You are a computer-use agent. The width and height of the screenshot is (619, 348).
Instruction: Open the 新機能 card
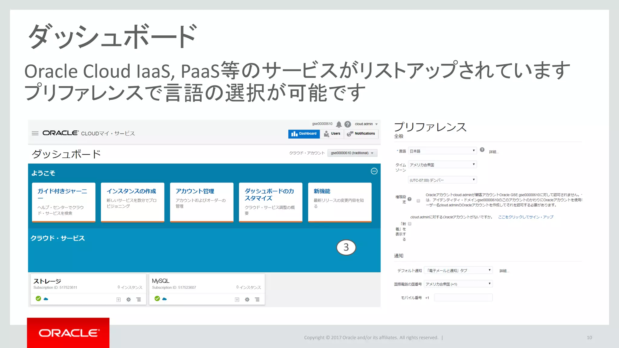340,202
